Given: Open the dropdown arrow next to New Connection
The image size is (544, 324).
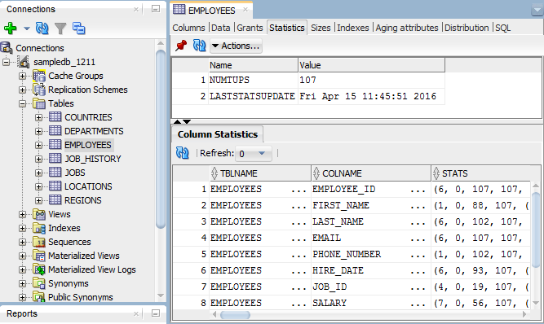Looking at the screenshot, I should [27, 28].
